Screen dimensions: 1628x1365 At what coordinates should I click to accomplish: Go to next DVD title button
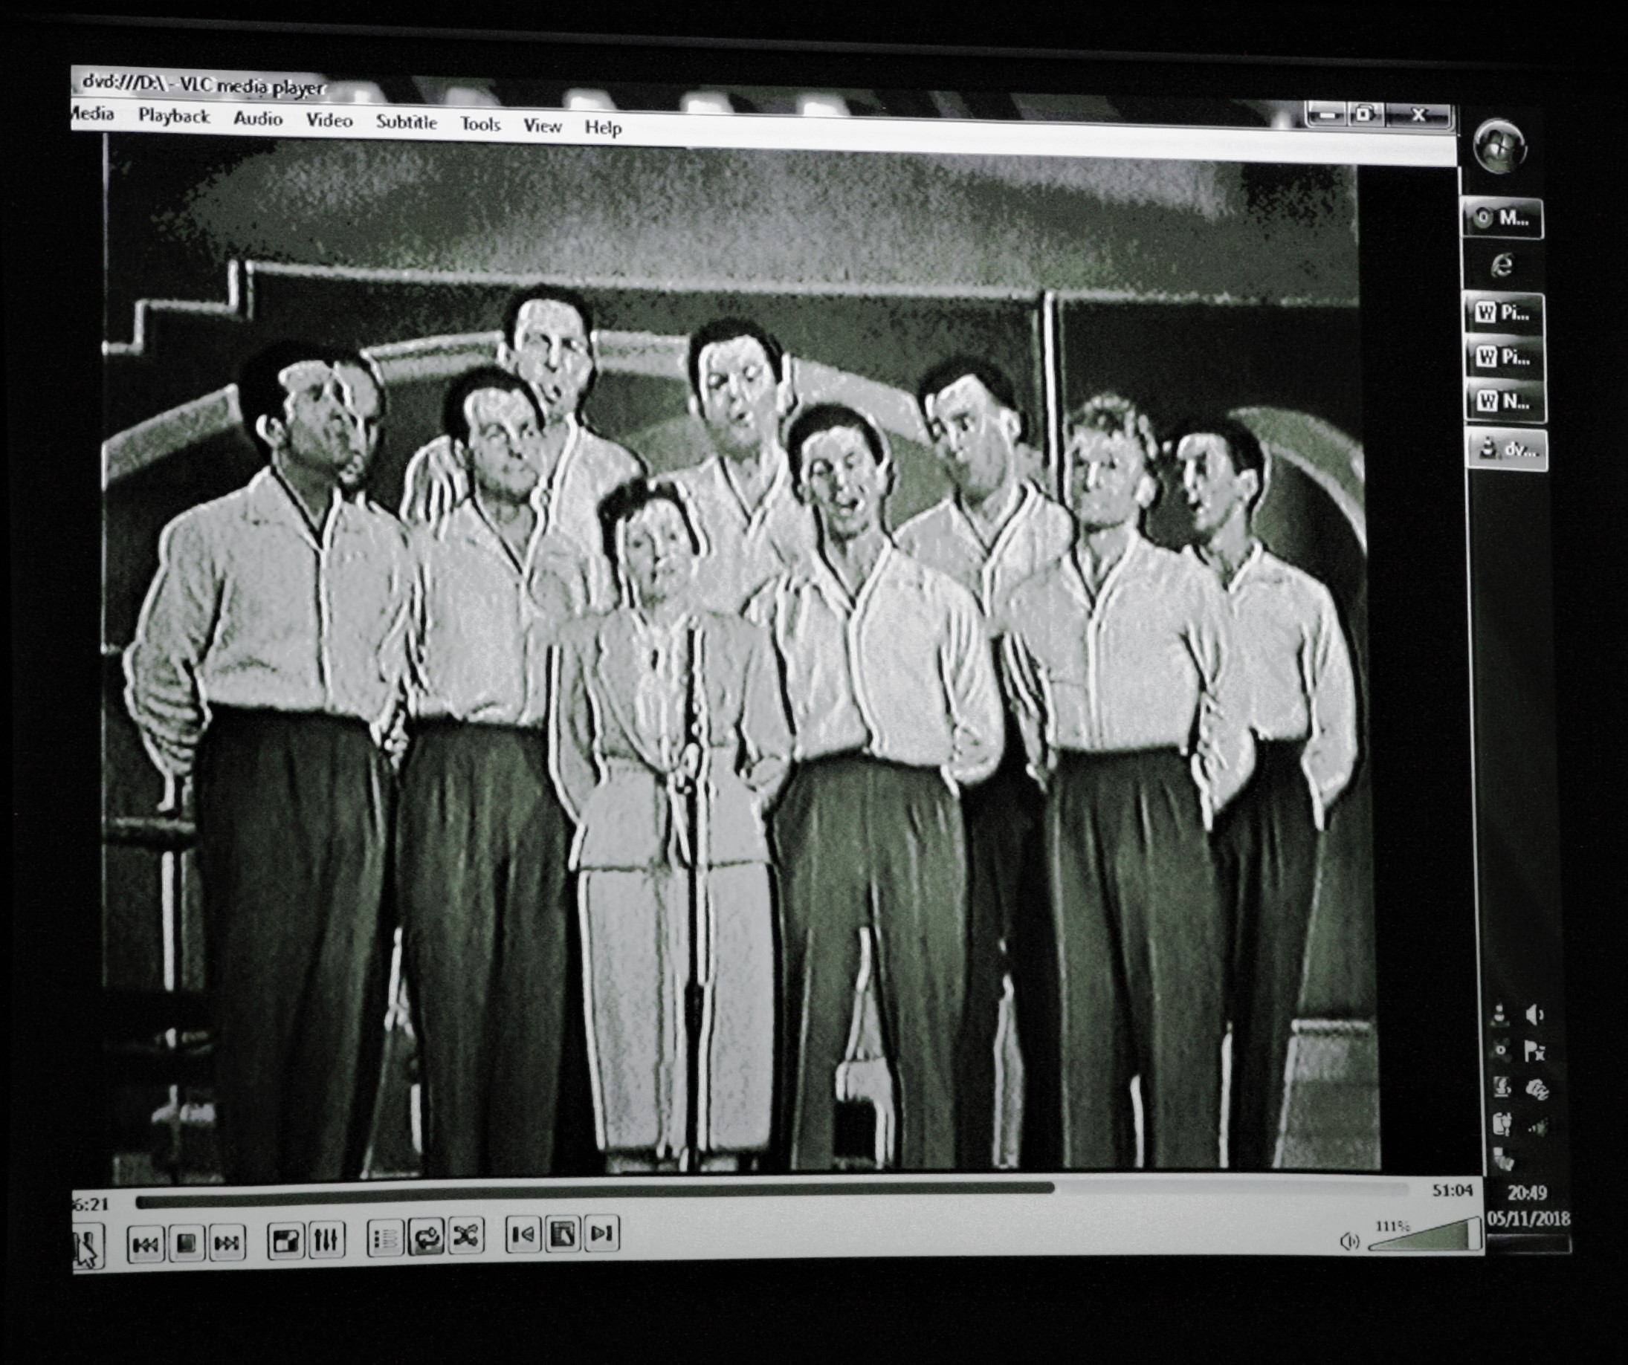click(x=602, y=1233)
